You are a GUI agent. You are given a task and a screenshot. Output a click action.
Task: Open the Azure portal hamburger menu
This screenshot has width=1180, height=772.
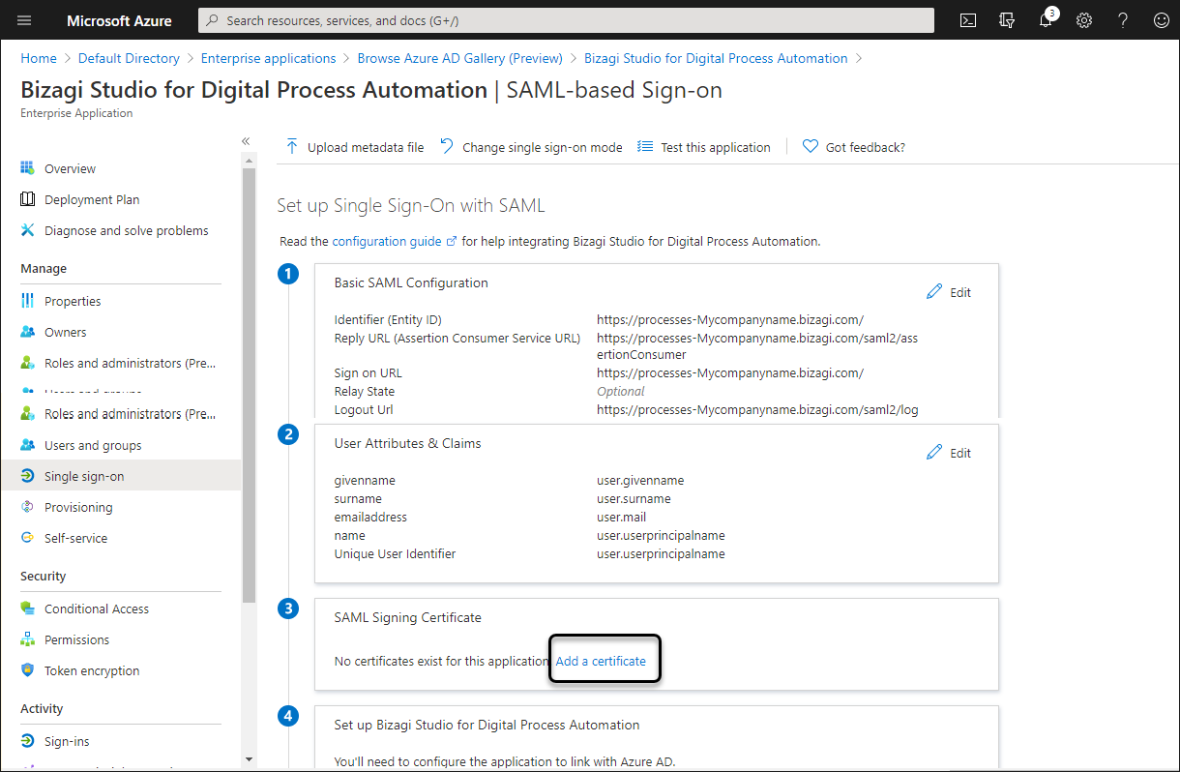point(24,20)
